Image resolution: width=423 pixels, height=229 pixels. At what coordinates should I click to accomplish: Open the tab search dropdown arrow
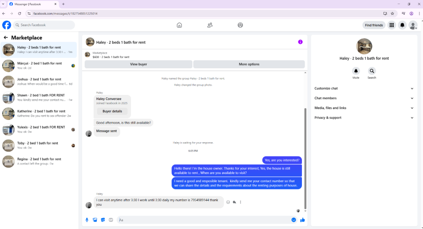coord(3,4)
